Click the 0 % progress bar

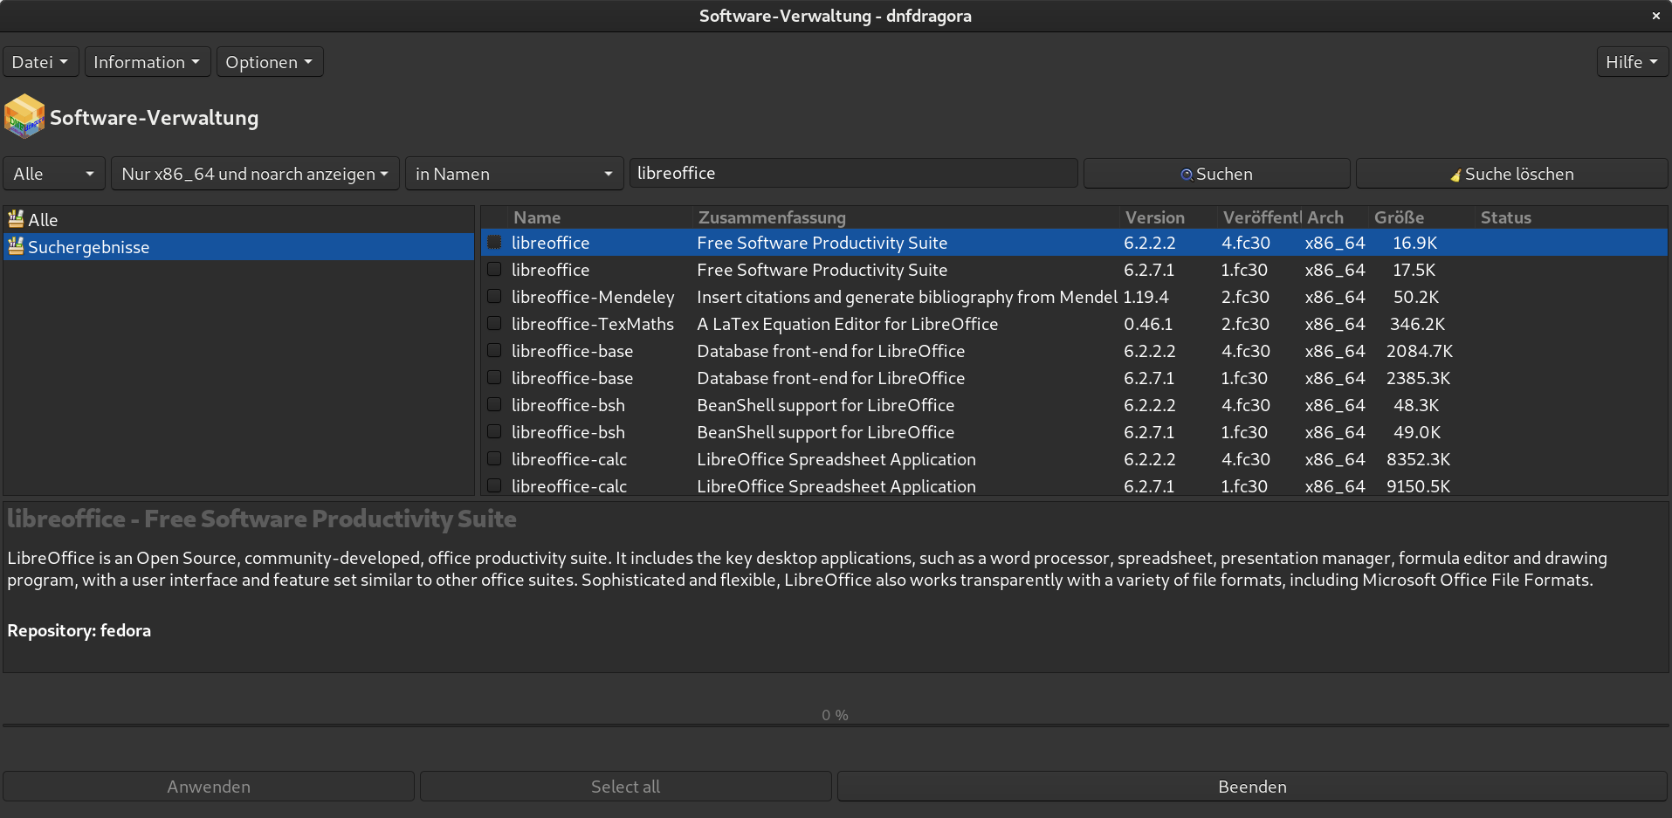coord(836,724)
